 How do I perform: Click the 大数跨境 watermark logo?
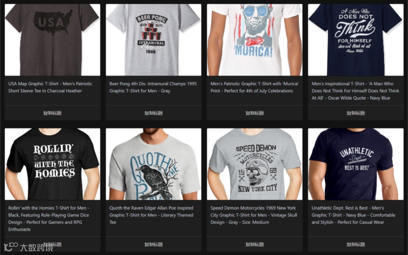(x=28, y=246)
